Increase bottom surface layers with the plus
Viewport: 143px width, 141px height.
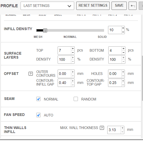[x=124, y=49]
